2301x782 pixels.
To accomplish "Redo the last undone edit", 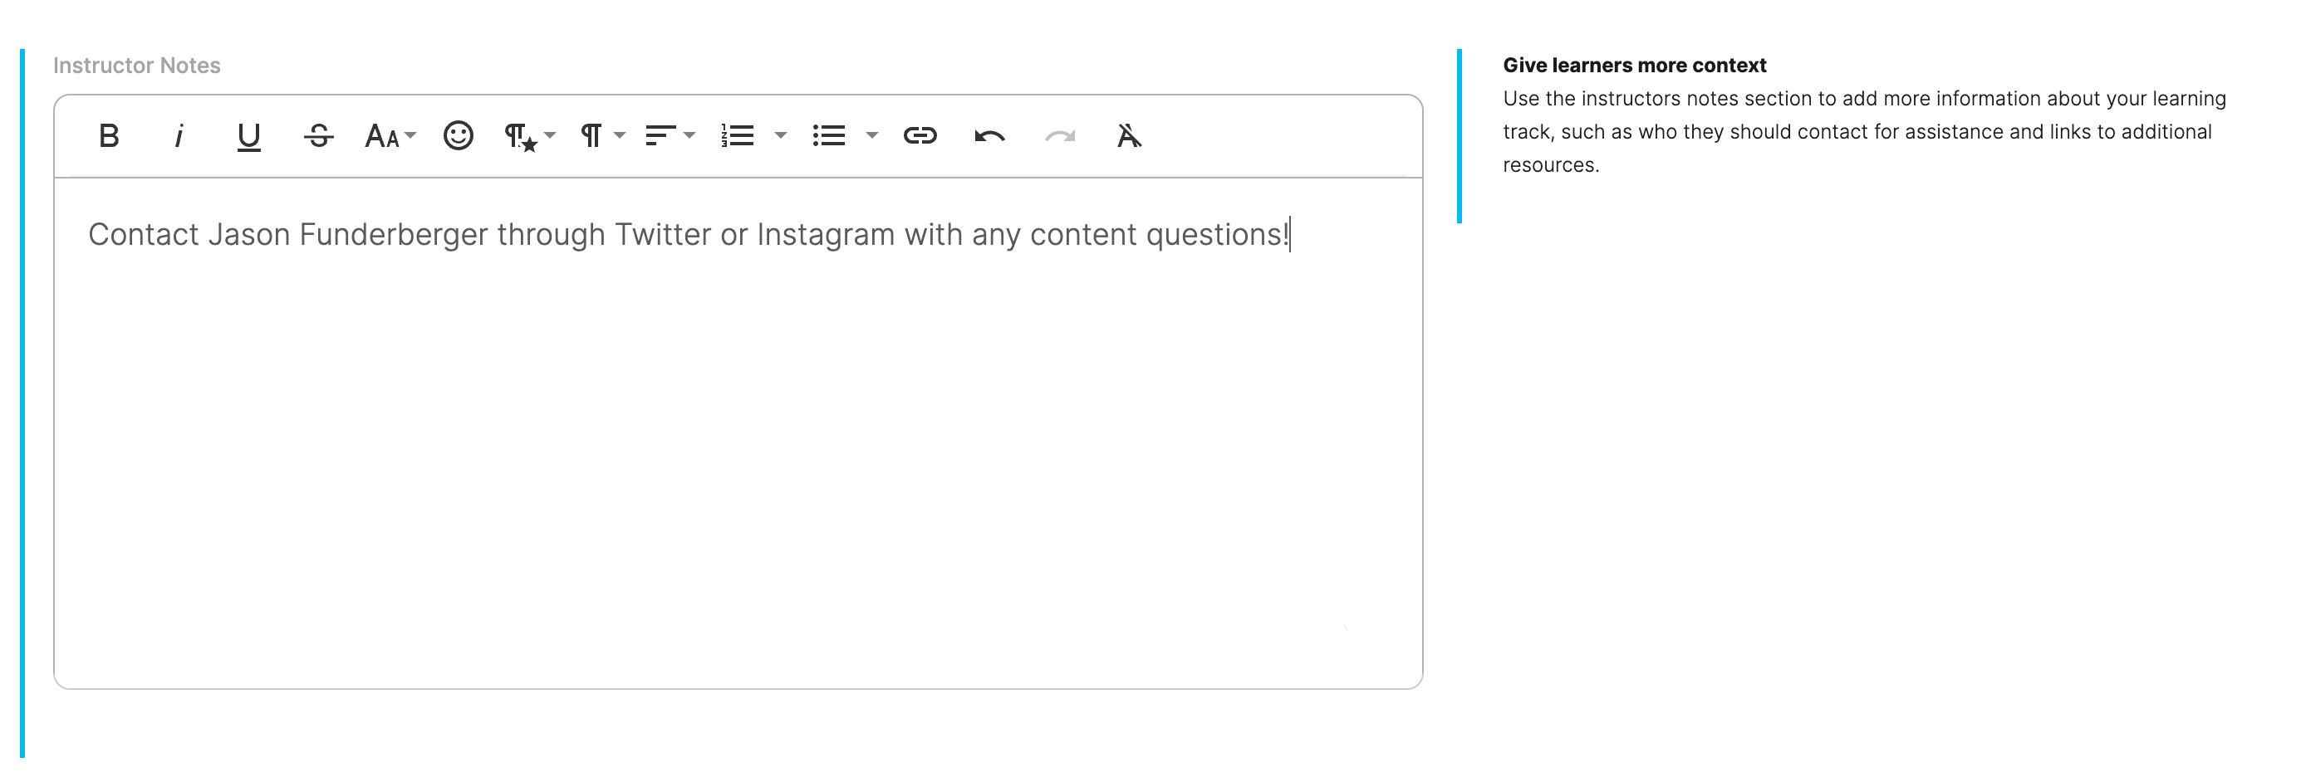I will (1060, 135).
